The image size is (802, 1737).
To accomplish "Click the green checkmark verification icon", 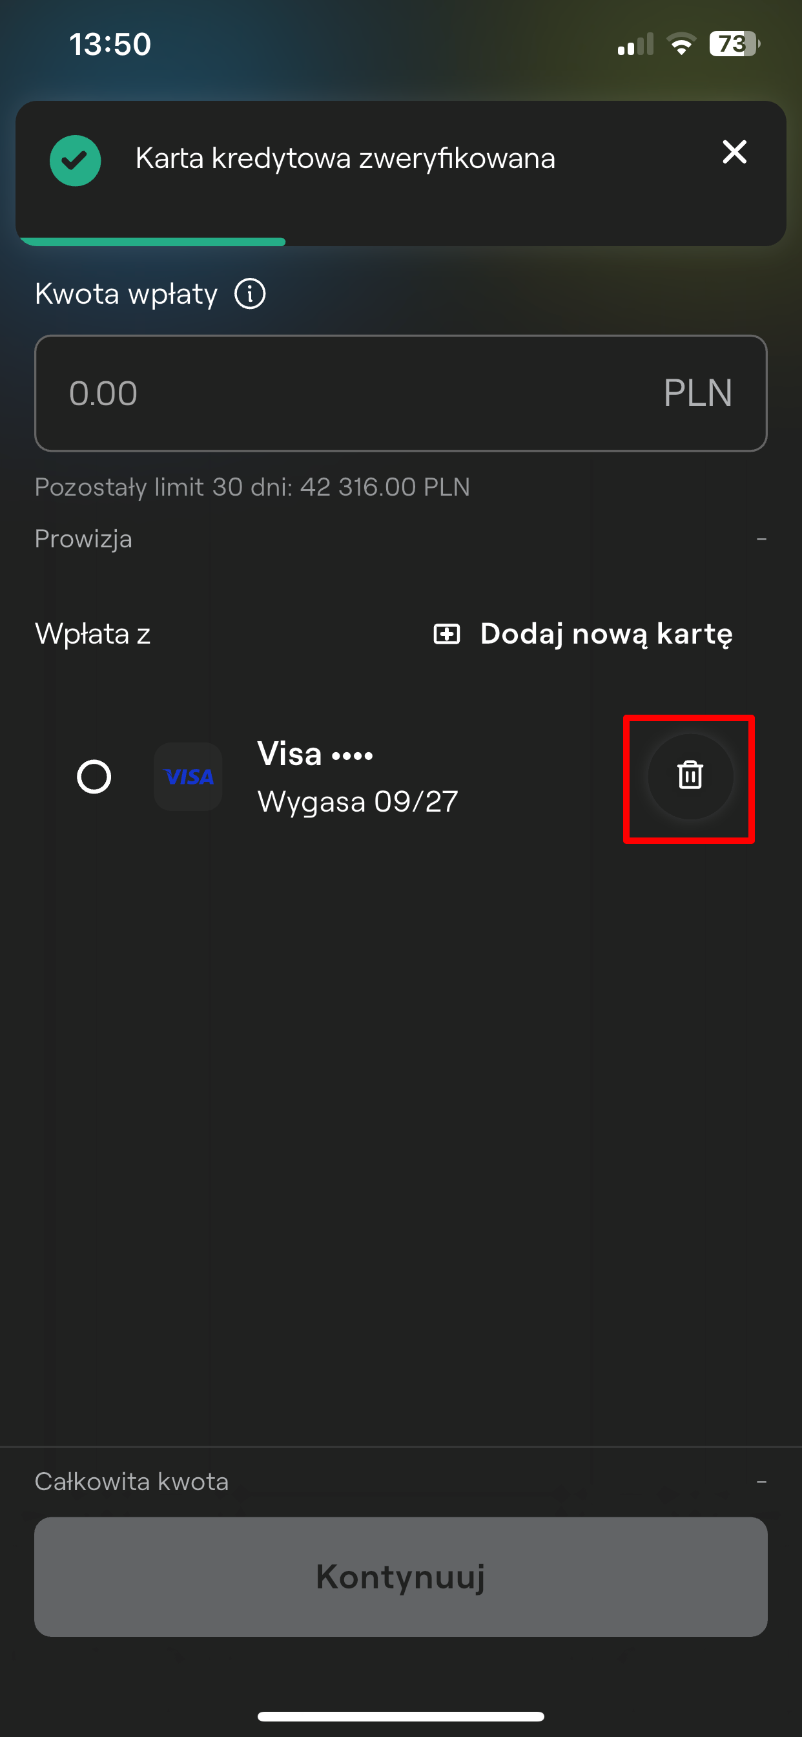I will pos(76,159).
